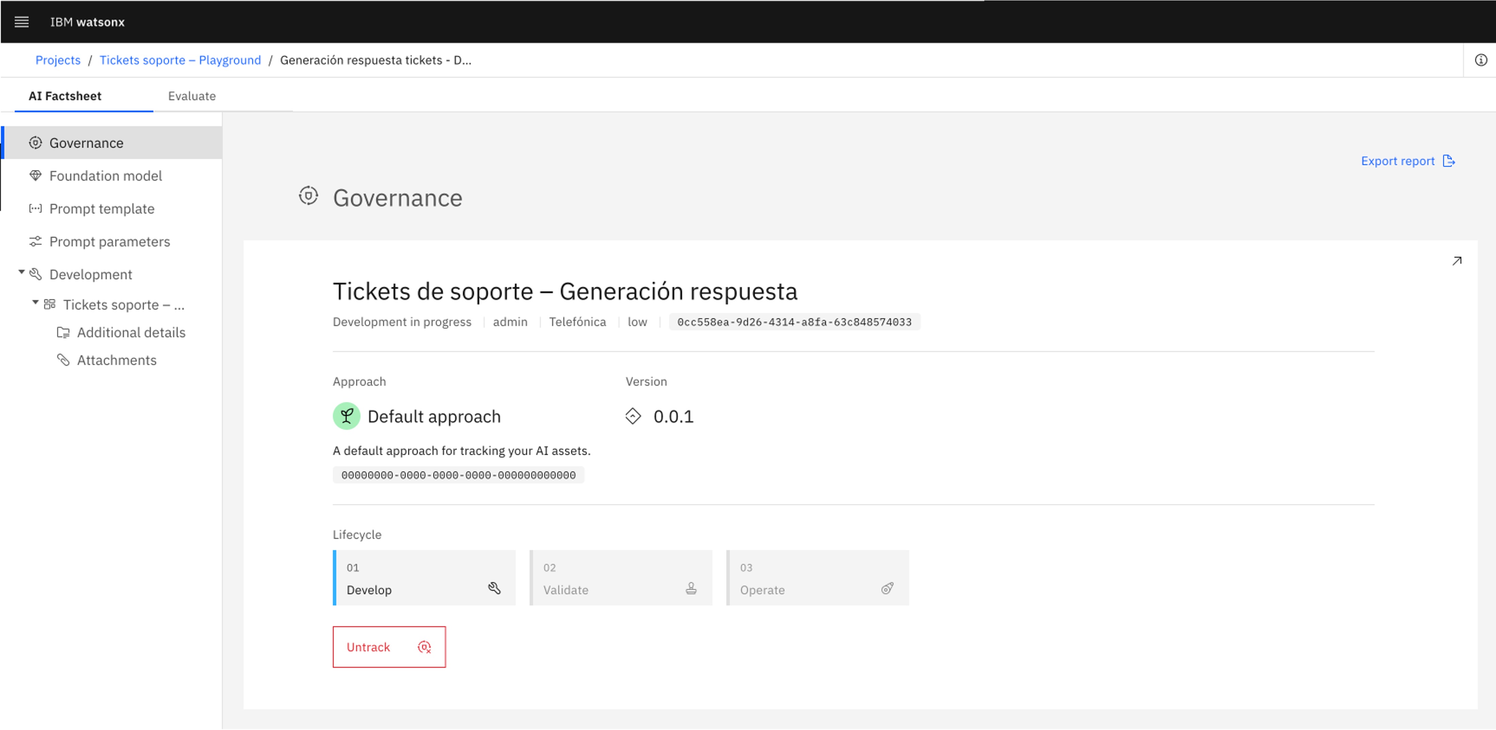Select Tickets soporte tree item

tap(124, 305)
